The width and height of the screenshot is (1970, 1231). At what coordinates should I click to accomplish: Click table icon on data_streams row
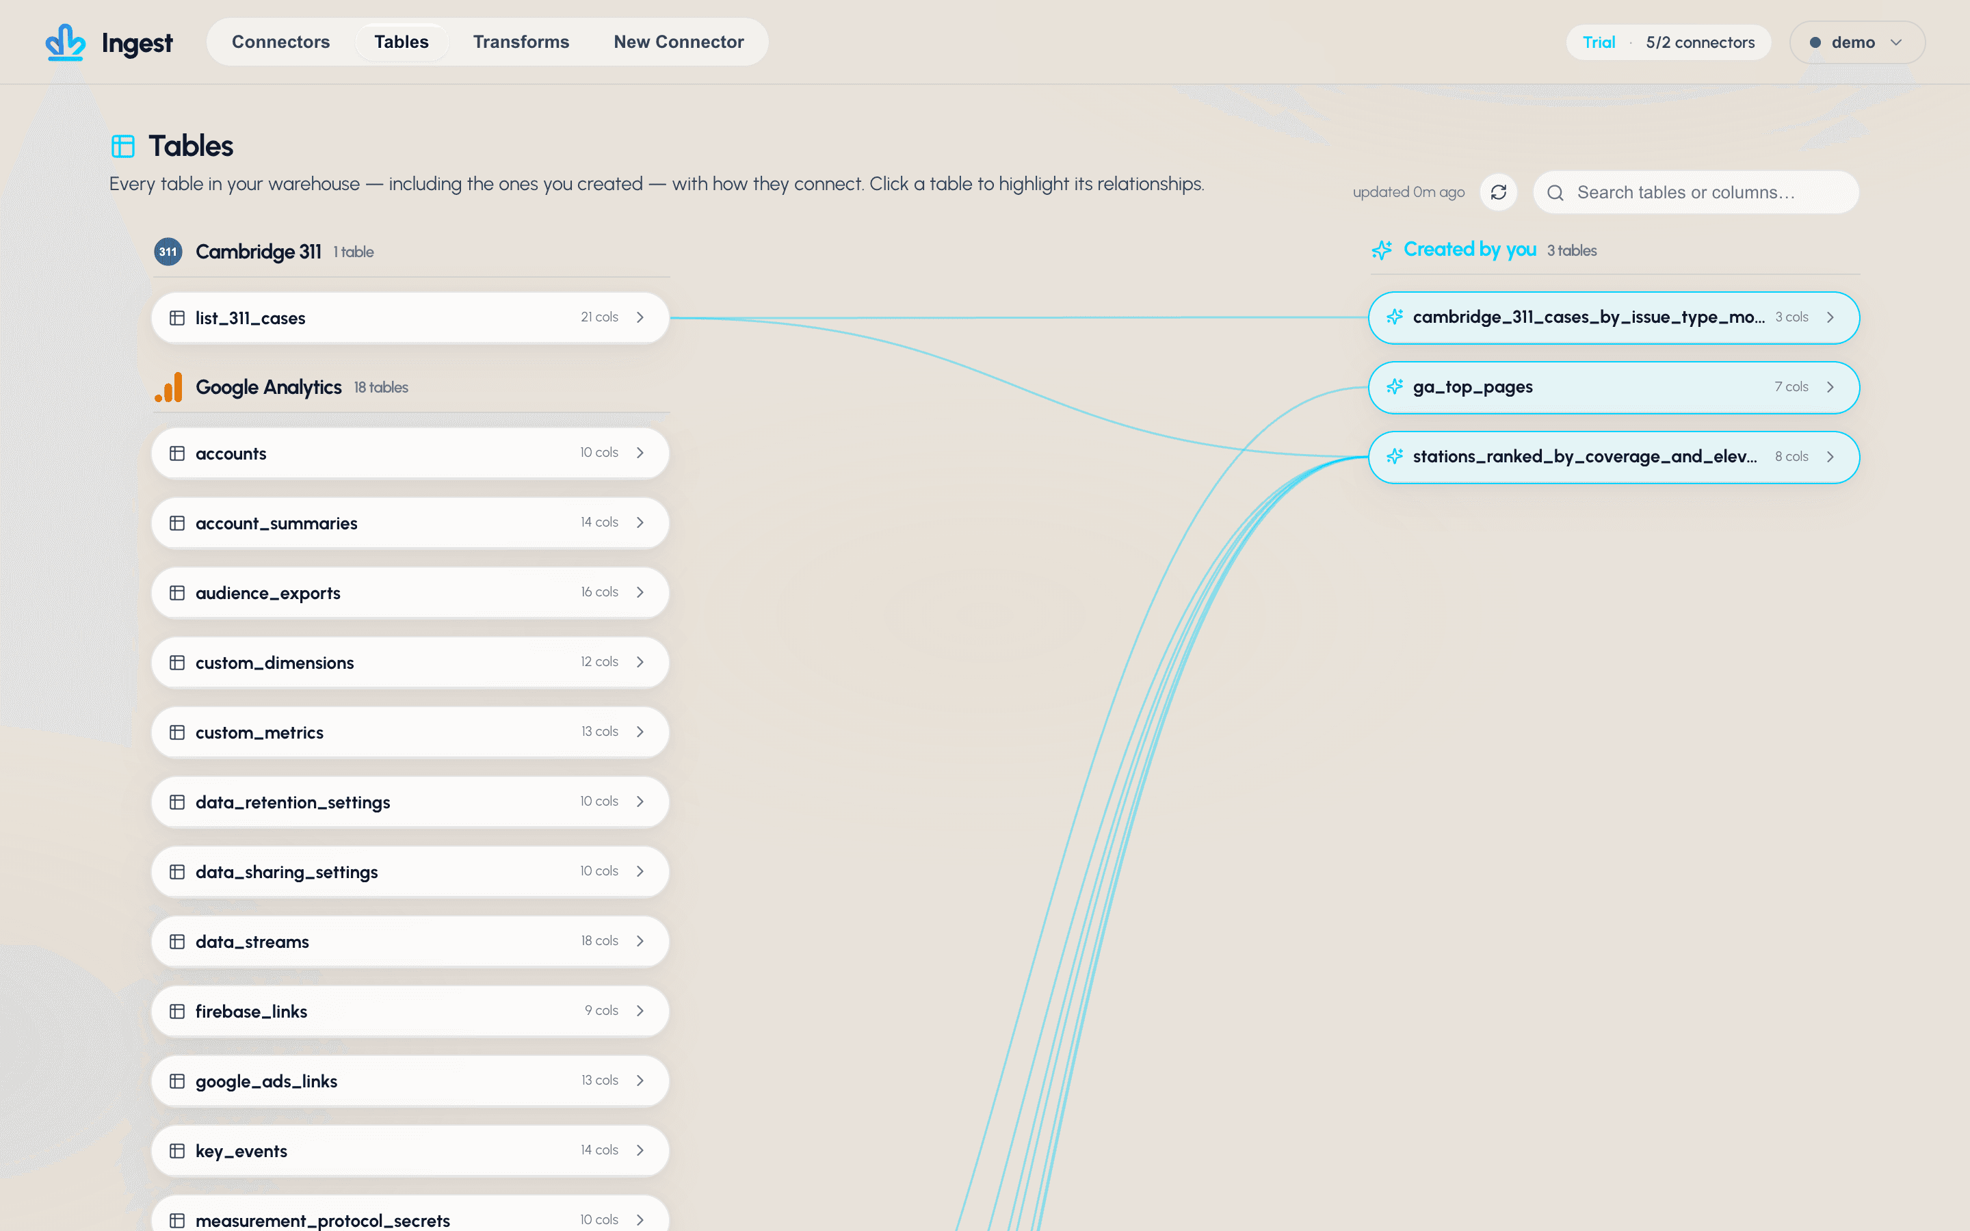(x=176, y=941)
